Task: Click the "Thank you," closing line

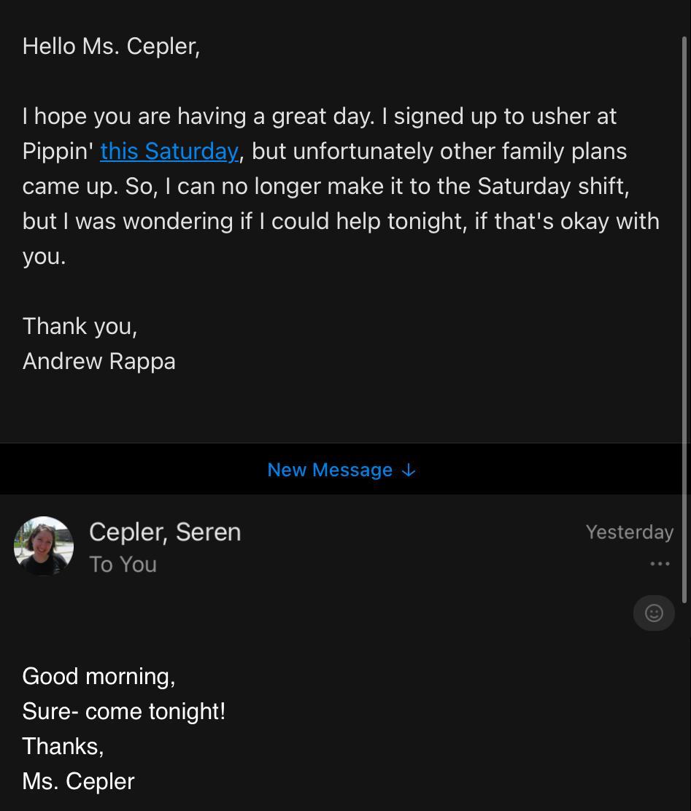Action: pyautogui.click(x=80, y=326)
